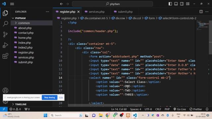Open errors and warnings in status bar
This screenshot has height=119, width=212.
point(15,109)
